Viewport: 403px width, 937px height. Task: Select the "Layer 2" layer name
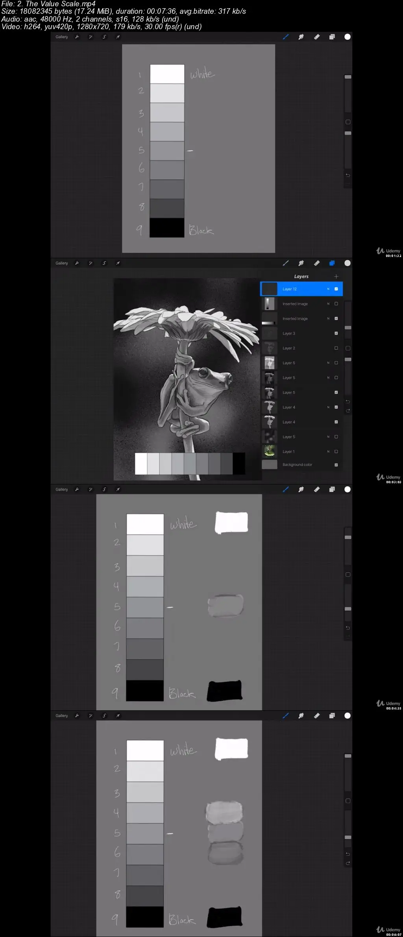click(x=289, y=348)
